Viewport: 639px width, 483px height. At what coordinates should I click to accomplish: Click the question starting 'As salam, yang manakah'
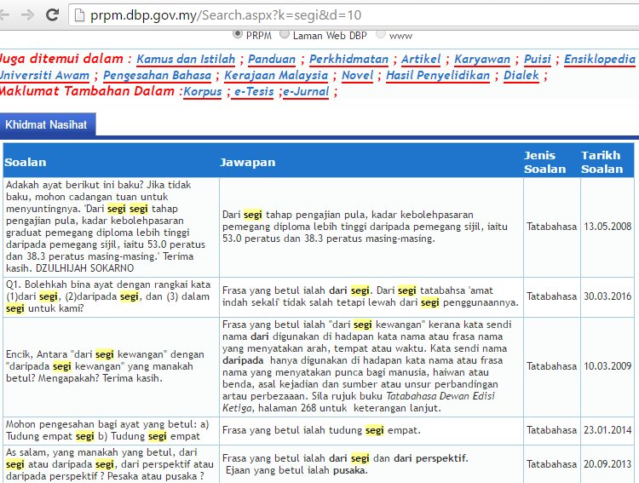point(110,464)
